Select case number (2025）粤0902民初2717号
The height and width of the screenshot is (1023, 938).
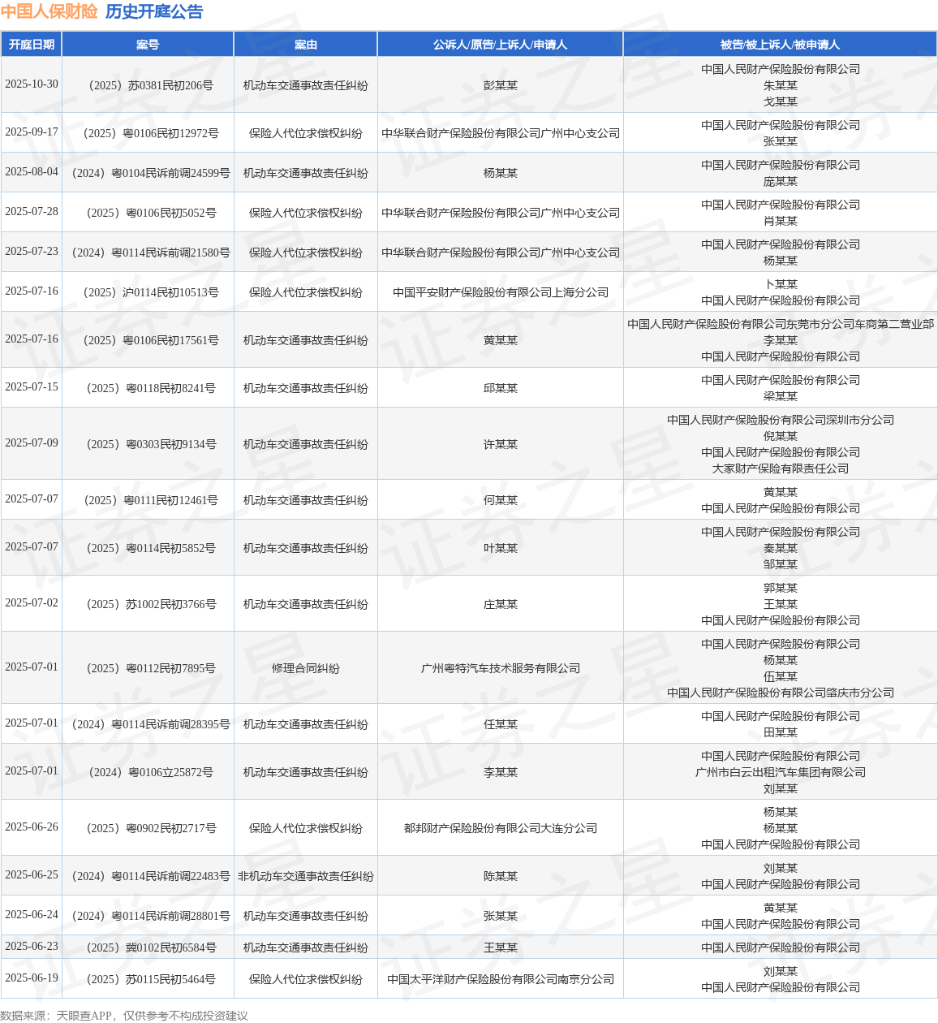pyautogui.click(x=148, y=828)
